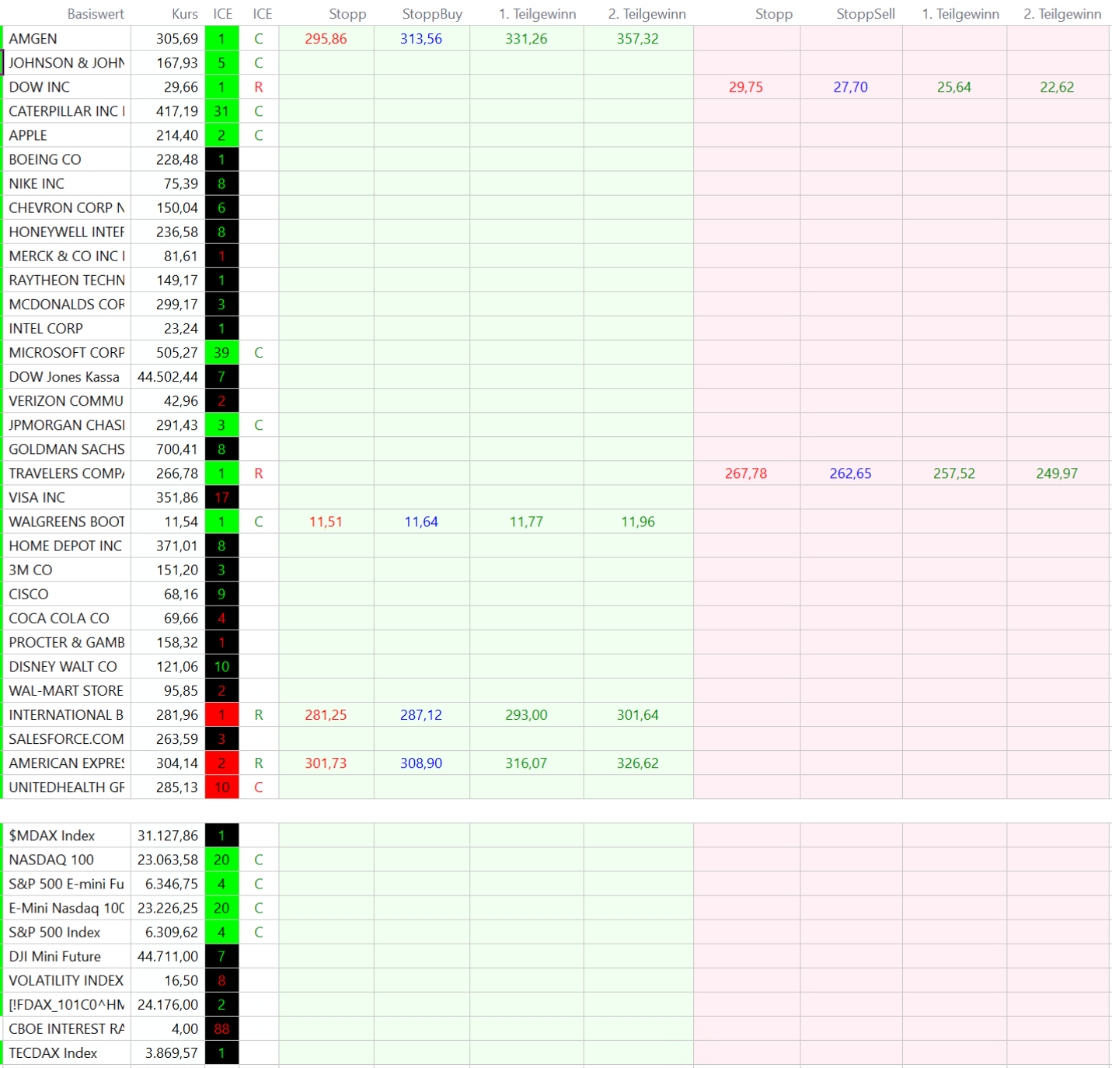1112x1068 pixels.
Task: Click the DOW Jones Kassa price cell
Action: pos(167,377)
